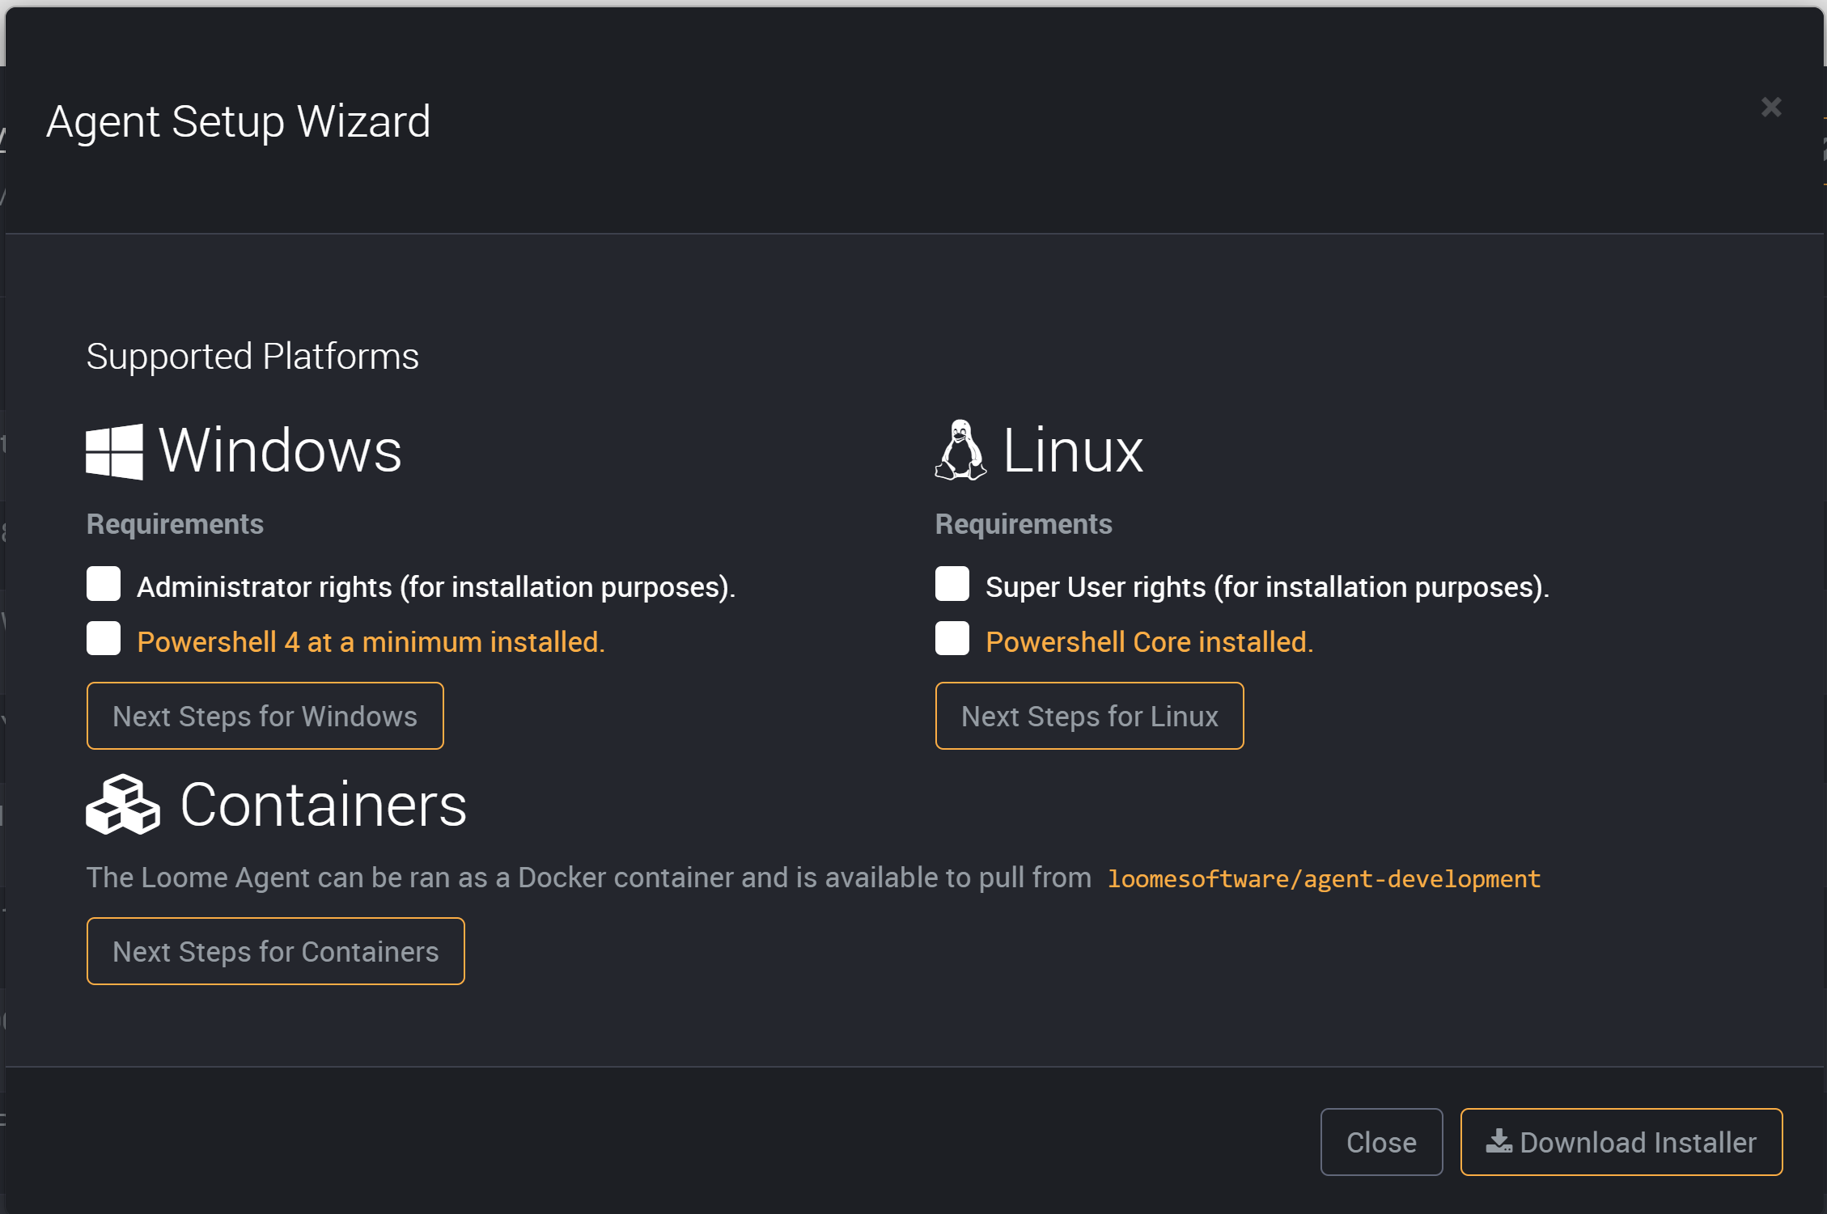Click the Loome Agent Docker container description

(x=589, y=878)
